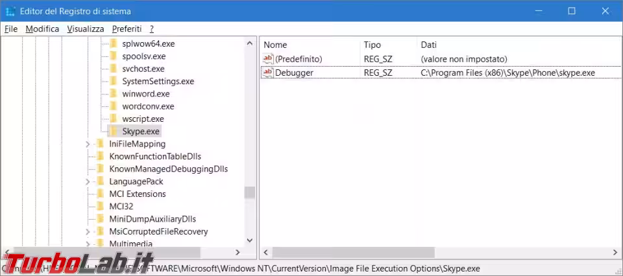
Task: Open the Modifica menu
Action: (x=42, y=29)
